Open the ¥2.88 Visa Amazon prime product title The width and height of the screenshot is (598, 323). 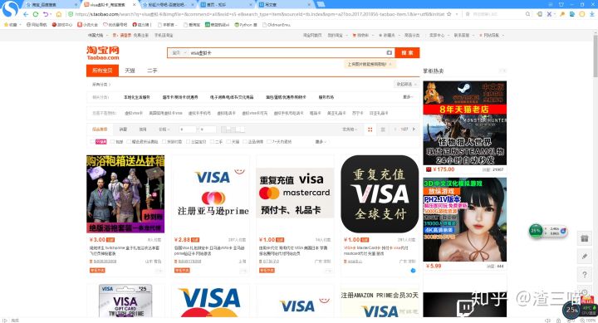tap(210, 251)
